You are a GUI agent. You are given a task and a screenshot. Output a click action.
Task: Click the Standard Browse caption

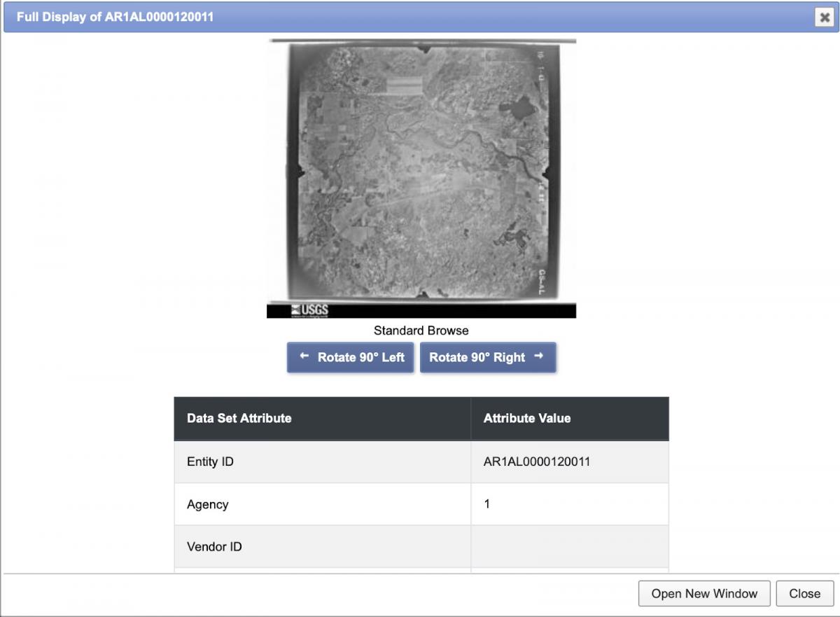pyautogui.click(x=421, y=331)
